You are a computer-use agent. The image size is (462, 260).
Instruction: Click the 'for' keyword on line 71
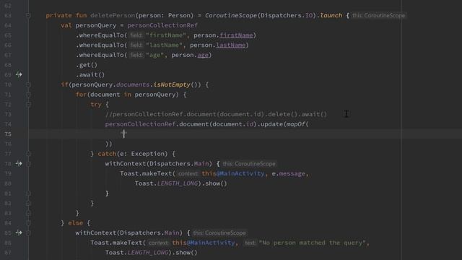click(81, 95)
